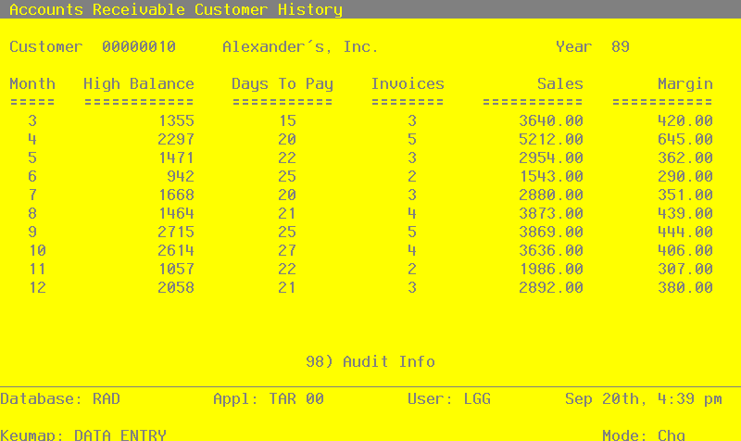The height and width of the screenshot is (441, 741).
Task: Click the Days To Pay column header
Action: click(283, 83)
